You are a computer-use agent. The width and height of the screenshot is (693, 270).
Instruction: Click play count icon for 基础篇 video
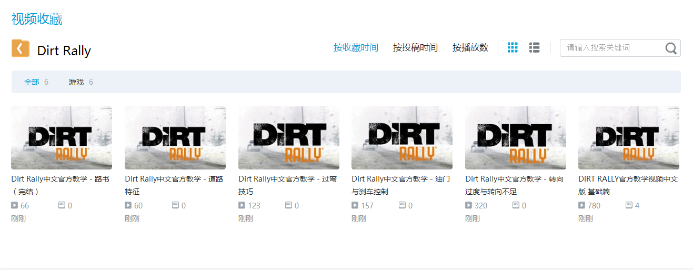pos(581,205)
